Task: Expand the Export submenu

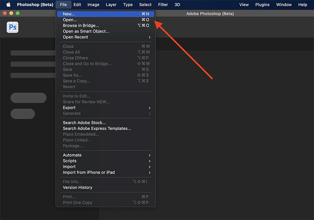Action: 69,108
